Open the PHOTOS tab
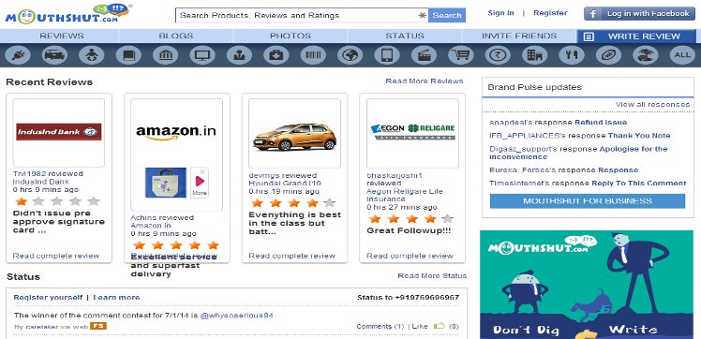The height and width of the screenshot is (339, 701). tap(291, 36)
